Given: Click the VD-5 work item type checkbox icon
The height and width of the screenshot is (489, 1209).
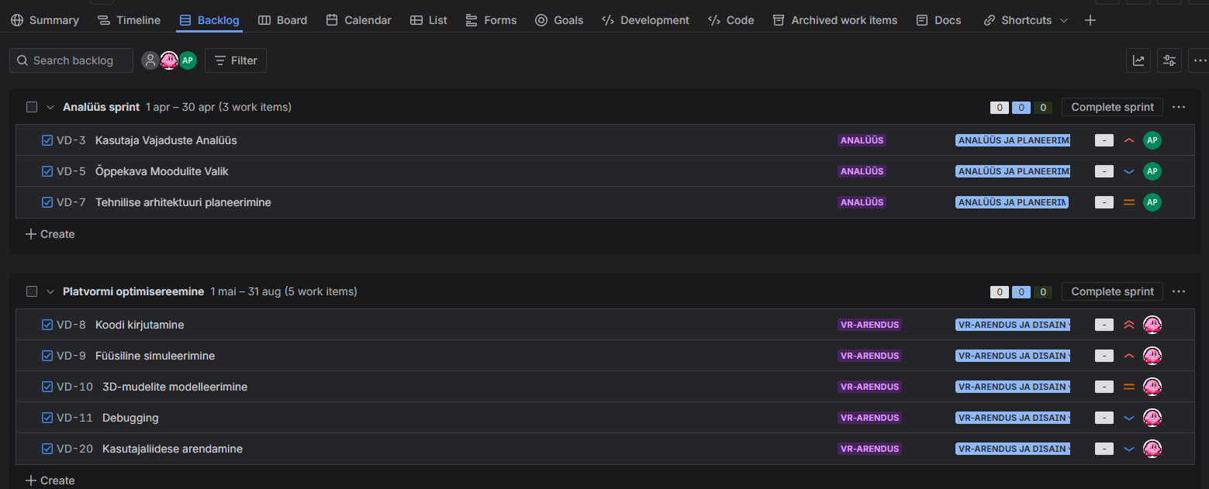Looking at the screenshot, I should point(47,171).
